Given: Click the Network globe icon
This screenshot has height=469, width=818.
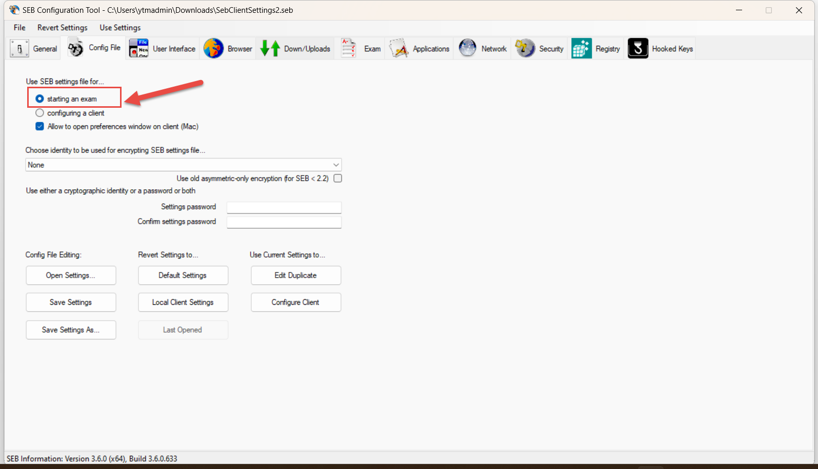Looking at the screenshot, I should click(467, 49).
